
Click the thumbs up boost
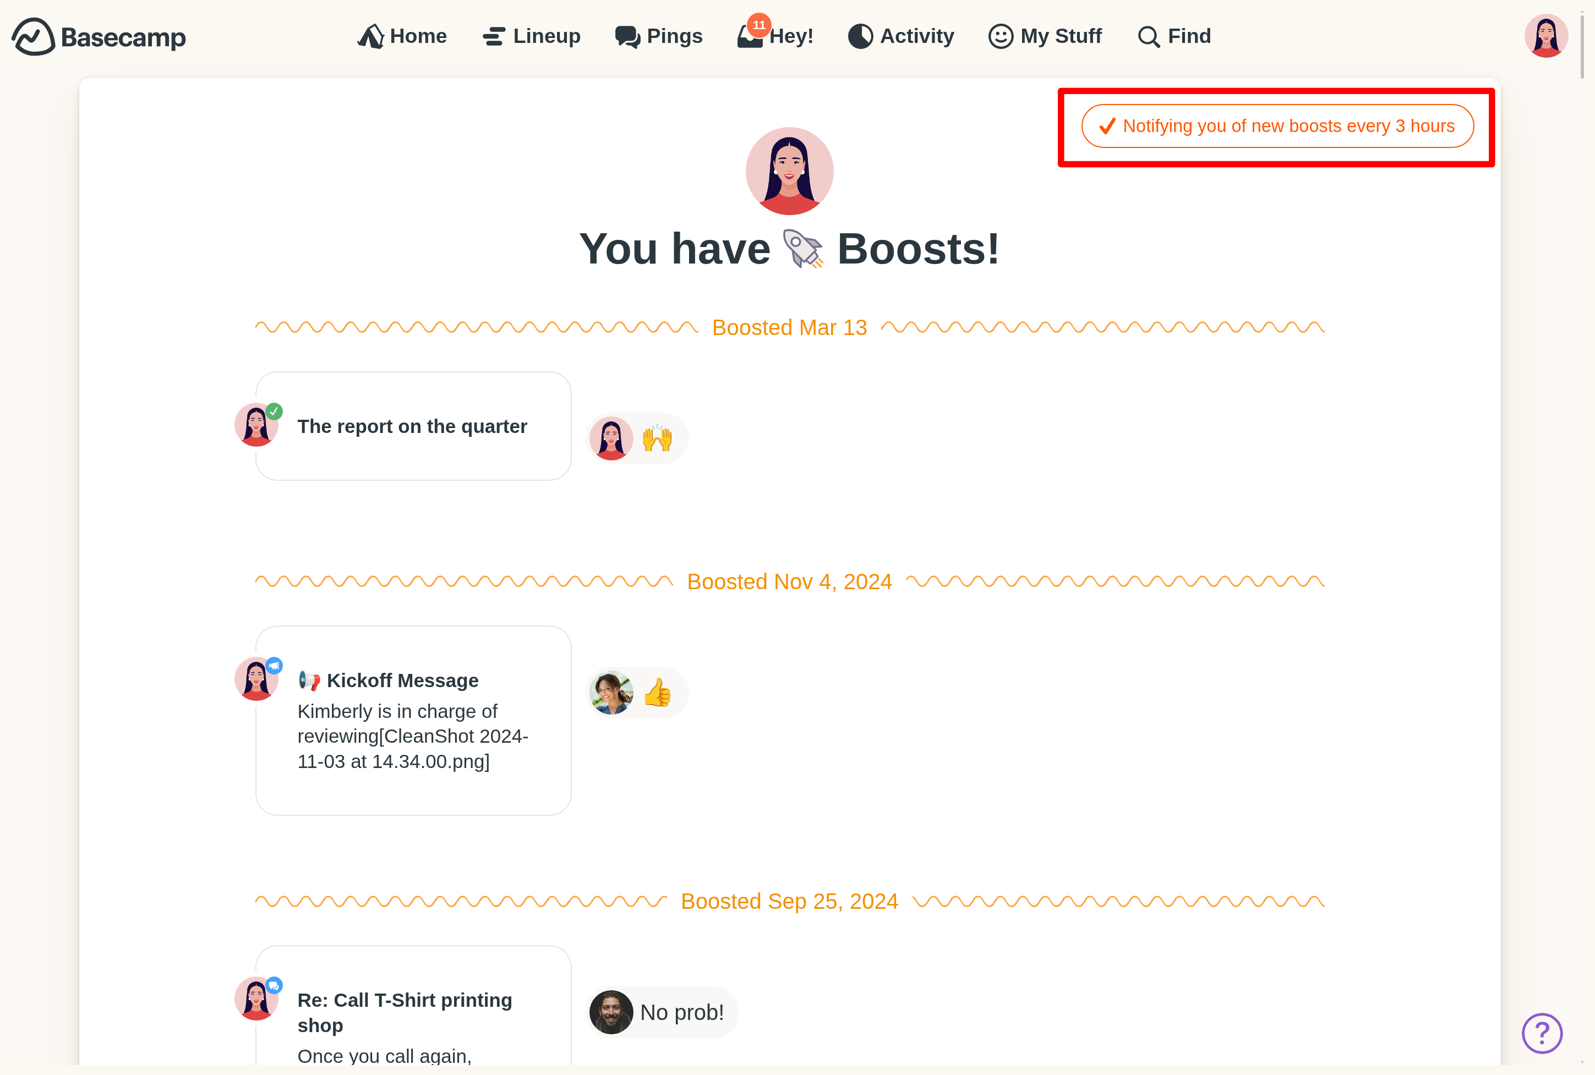click(x=656, y=693)
